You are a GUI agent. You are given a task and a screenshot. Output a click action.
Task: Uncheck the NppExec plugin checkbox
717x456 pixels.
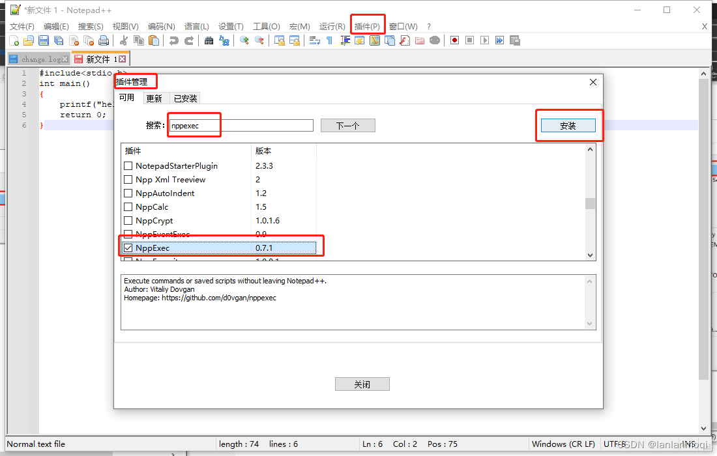(x=128, y=248)
